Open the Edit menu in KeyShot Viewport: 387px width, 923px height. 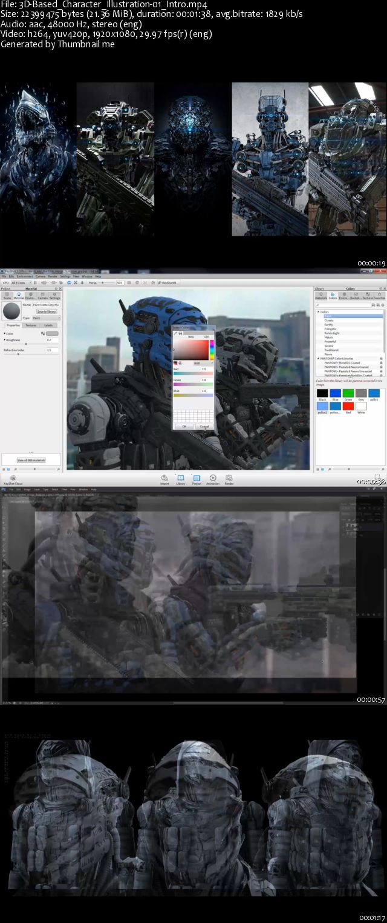pyautogui.click(x=10, y=276)
